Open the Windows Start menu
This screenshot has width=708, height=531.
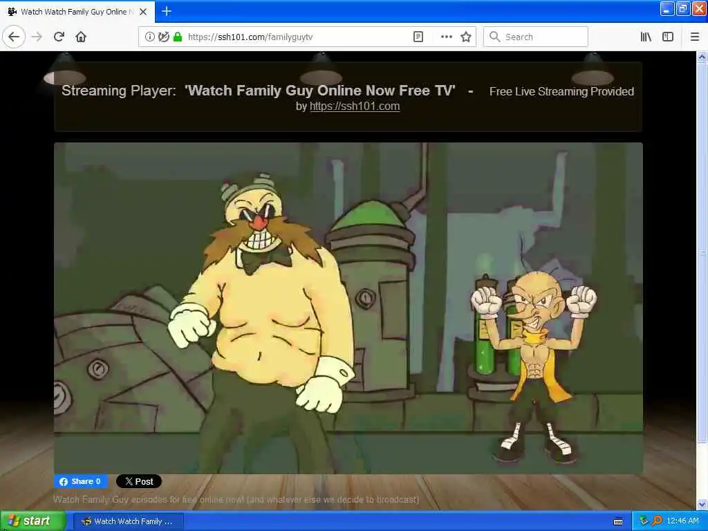point(32,521)
